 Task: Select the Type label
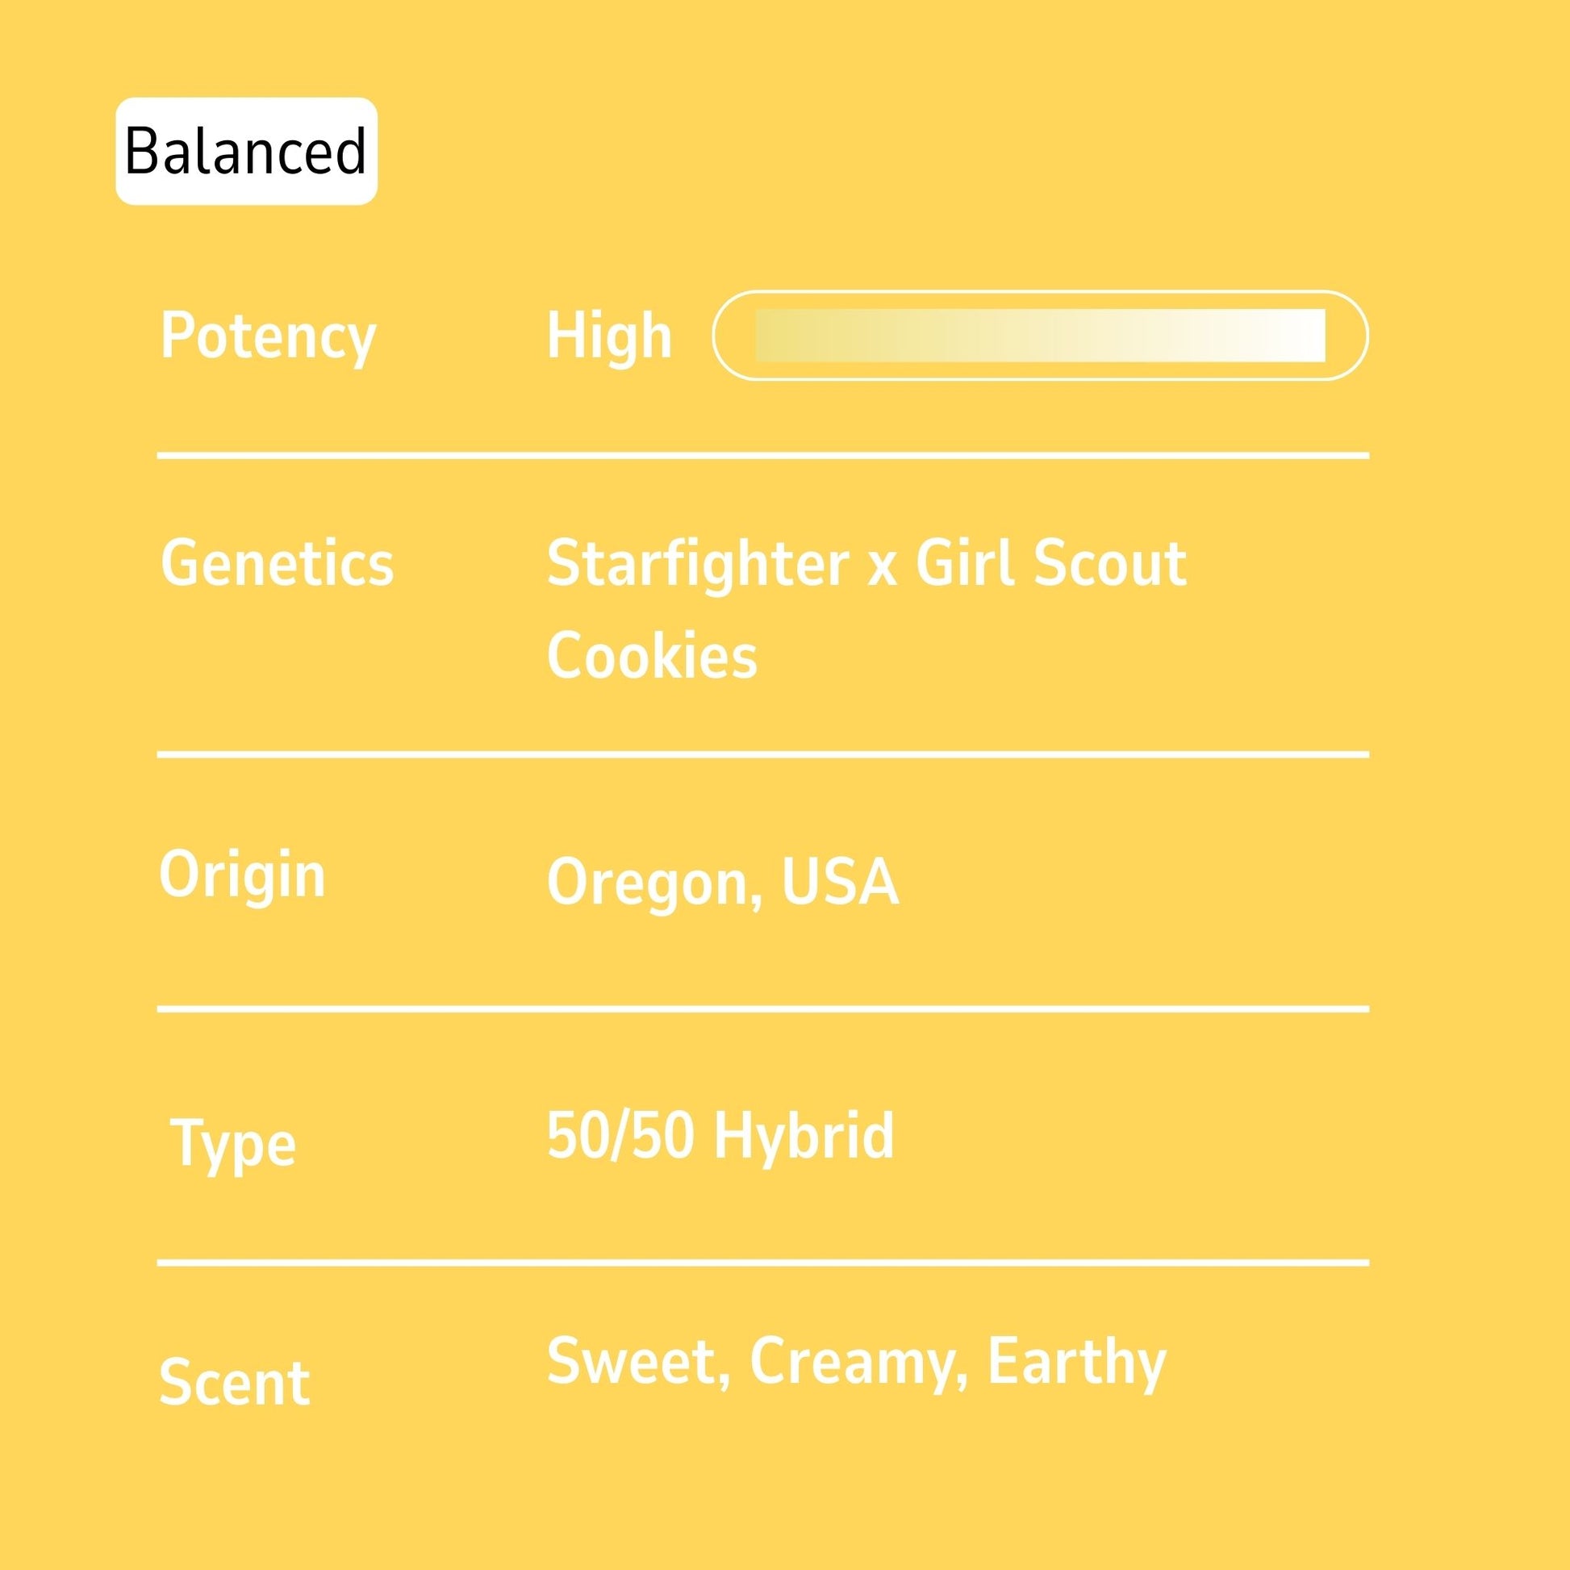234,1144
